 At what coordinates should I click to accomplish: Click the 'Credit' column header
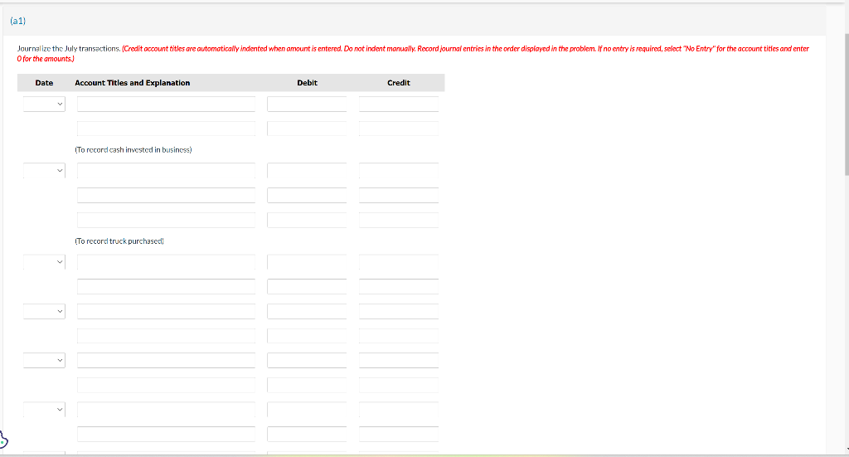(x=399, y=83)
